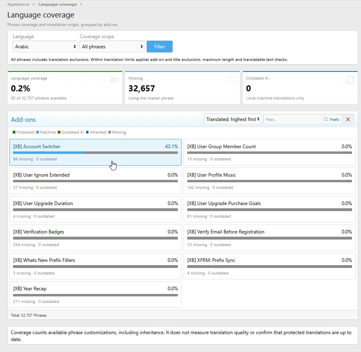The width and height of the screenshot is (361, 352).
Task: Open the Appearance breadcrumb link
Action: [18, 4]
